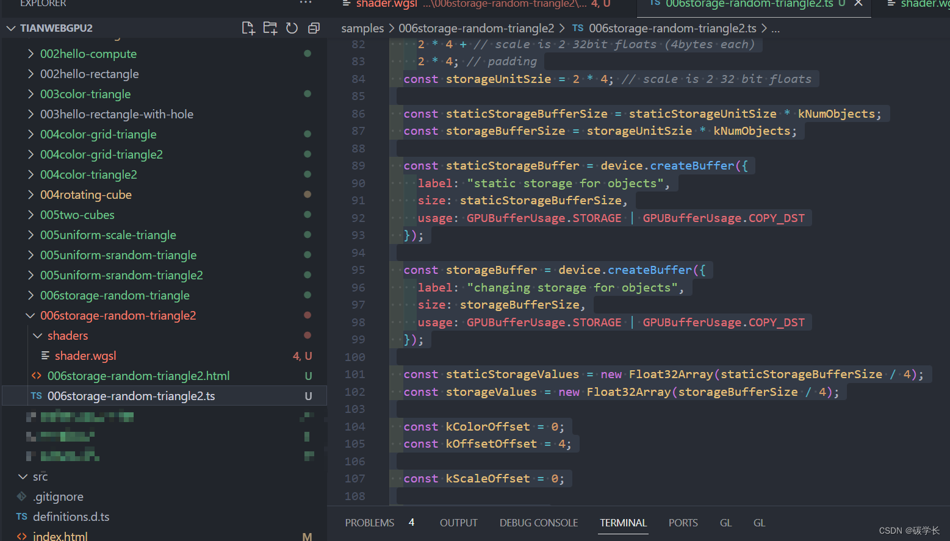Click the problems count badge 4
The height and width of the screenshot is (541, 950).
(411, 522)
